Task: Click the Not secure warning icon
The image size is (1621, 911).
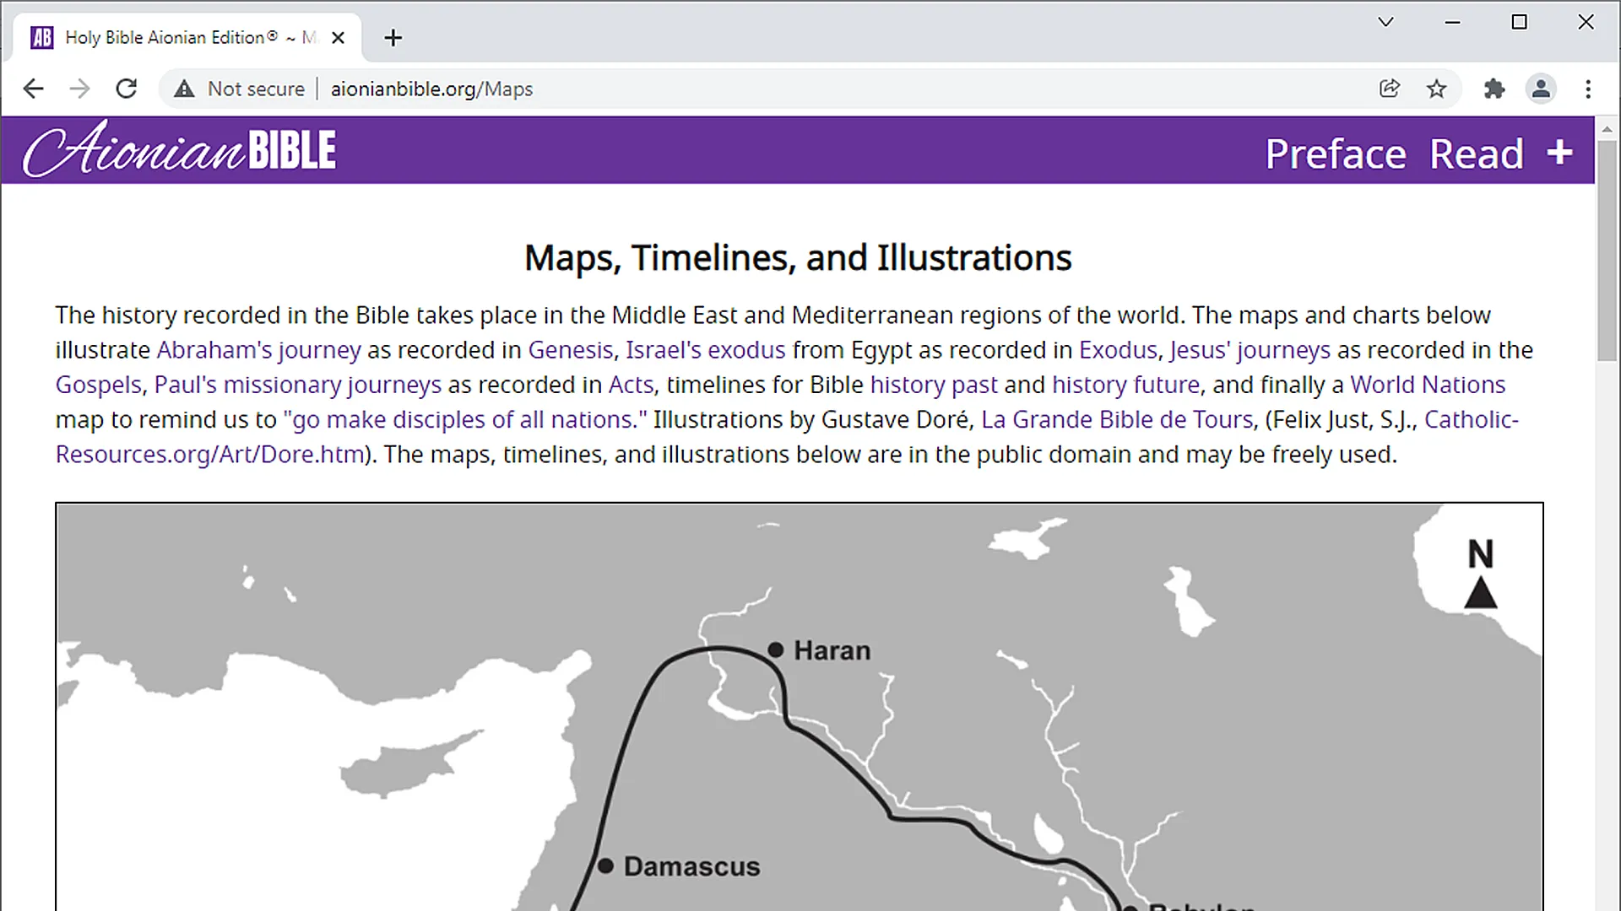Action: click(184, 89)
